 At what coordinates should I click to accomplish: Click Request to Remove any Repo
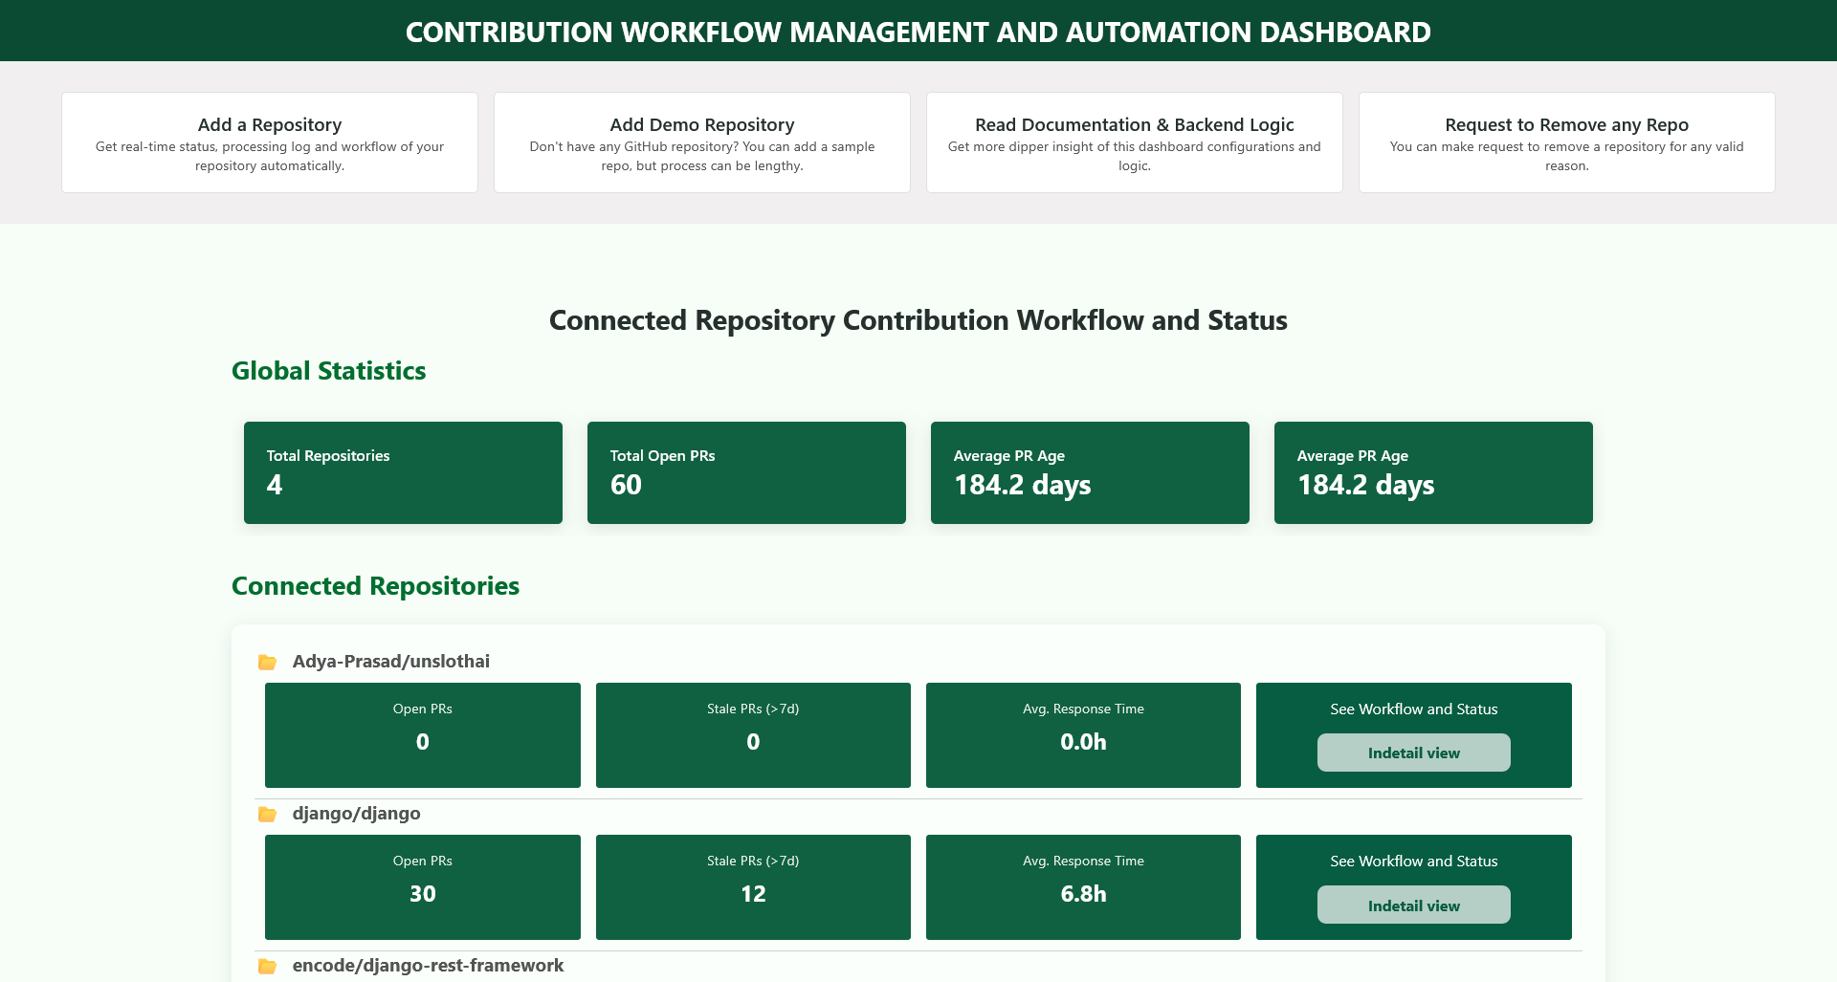click(1566, 142)
